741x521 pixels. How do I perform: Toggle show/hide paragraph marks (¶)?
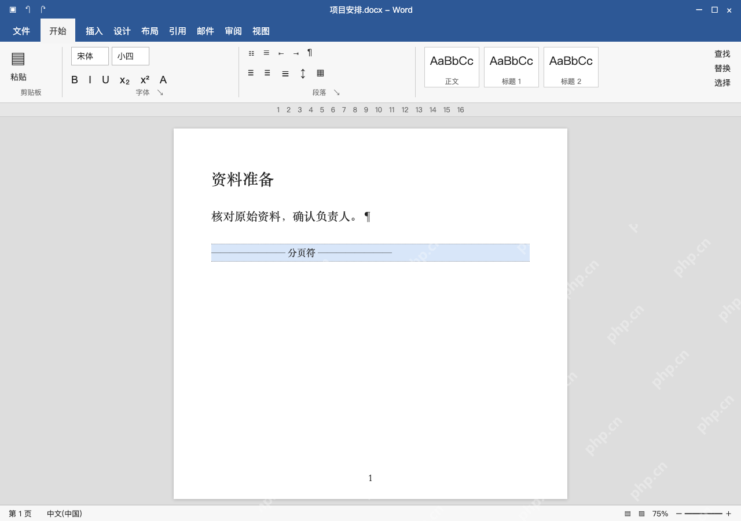coord(310,53)
